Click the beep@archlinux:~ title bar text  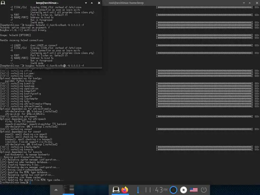coord(47,3)
